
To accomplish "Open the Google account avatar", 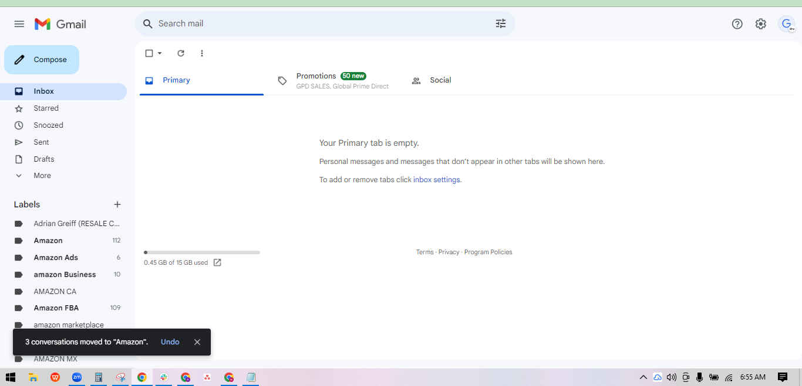I will (787, 24).
